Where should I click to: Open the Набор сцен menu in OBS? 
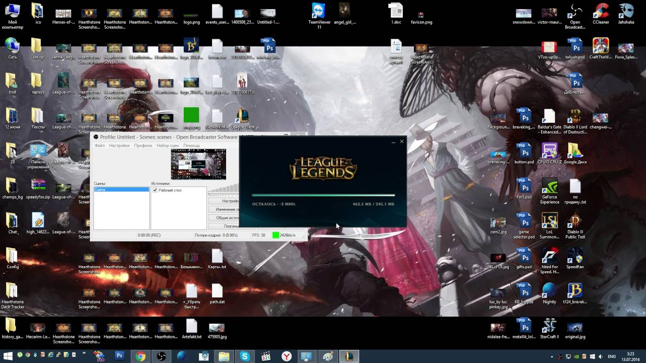tap(168, 145)
